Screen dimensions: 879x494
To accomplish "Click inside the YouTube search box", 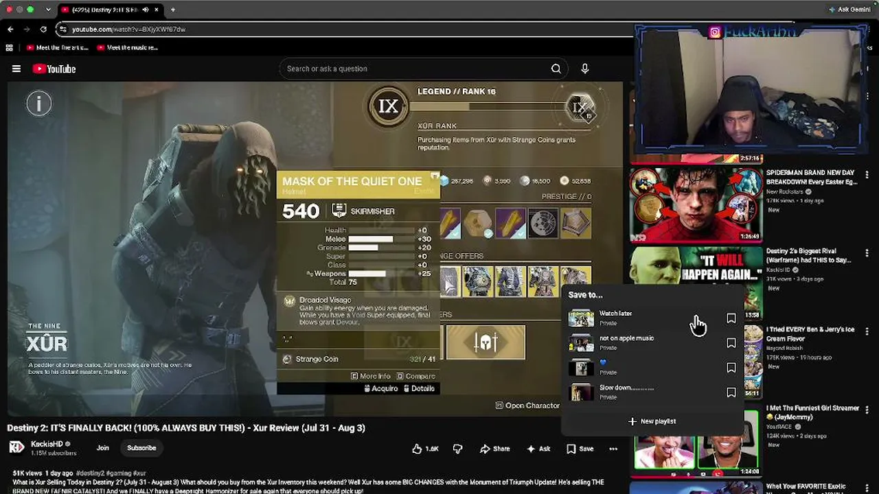I will [415, 69].
